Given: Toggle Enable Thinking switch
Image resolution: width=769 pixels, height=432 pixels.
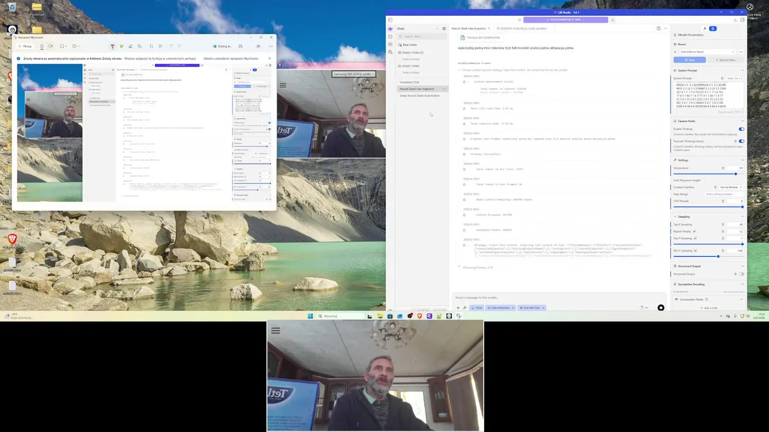Looking at the screenshot, I should point(741,129).
